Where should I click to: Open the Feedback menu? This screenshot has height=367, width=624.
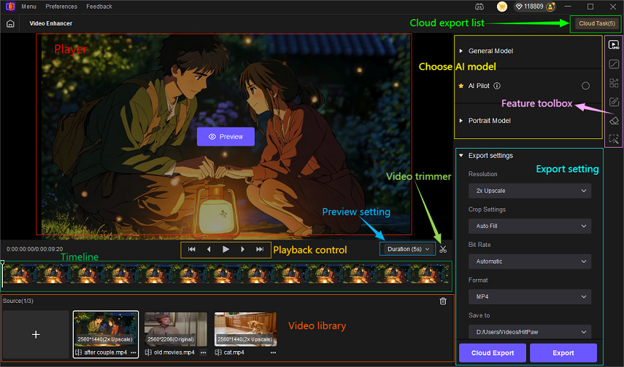[99, 7]
